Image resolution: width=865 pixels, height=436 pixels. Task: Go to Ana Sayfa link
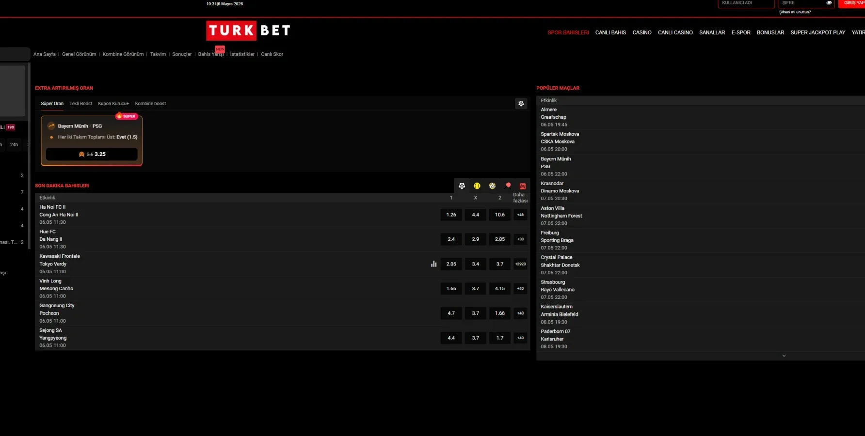tap(45, 54)
